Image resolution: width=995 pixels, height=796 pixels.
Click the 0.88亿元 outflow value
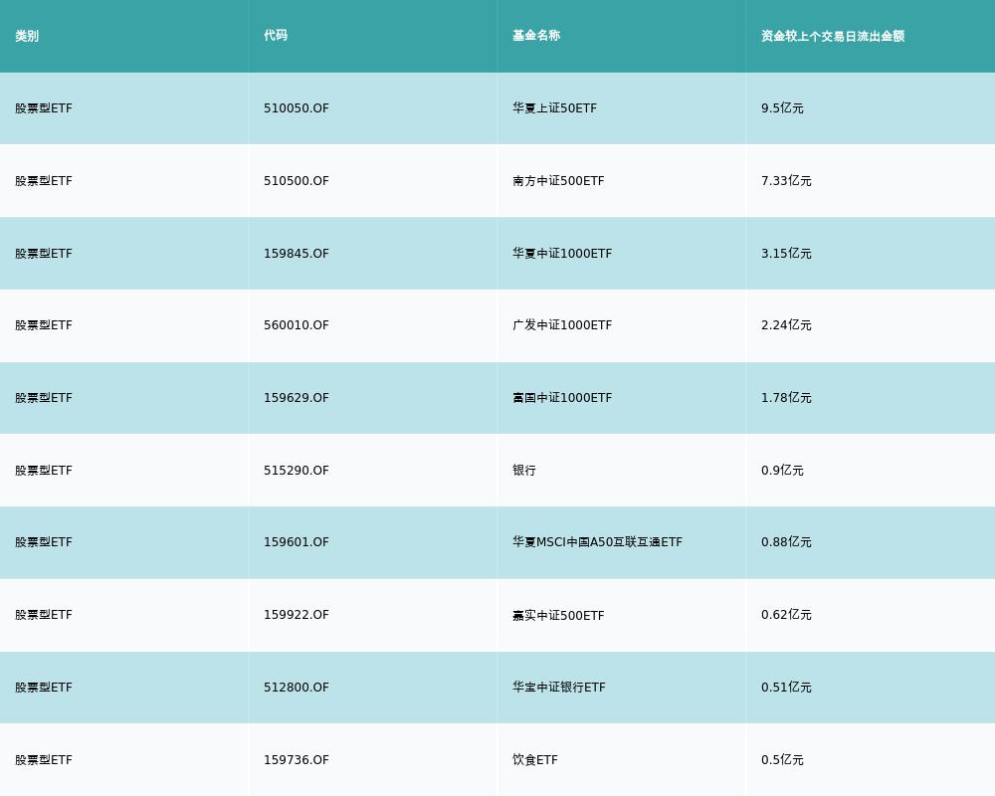(x=786, y=542)
